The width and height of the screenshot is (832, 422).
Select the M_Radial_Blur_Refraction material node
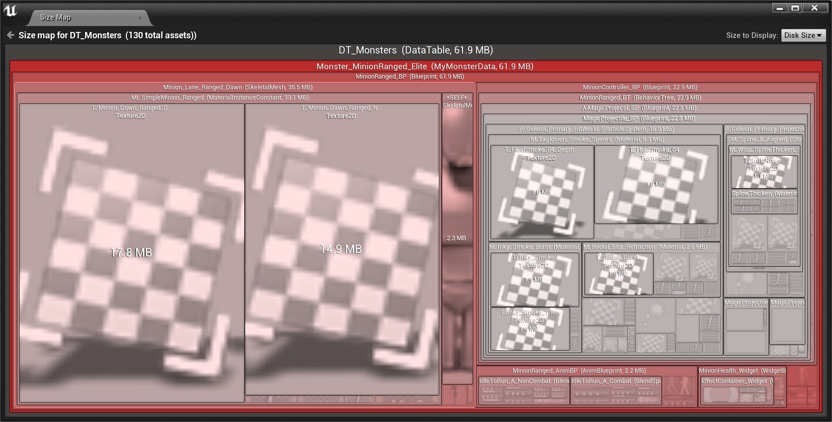click(x=645, y=247)
